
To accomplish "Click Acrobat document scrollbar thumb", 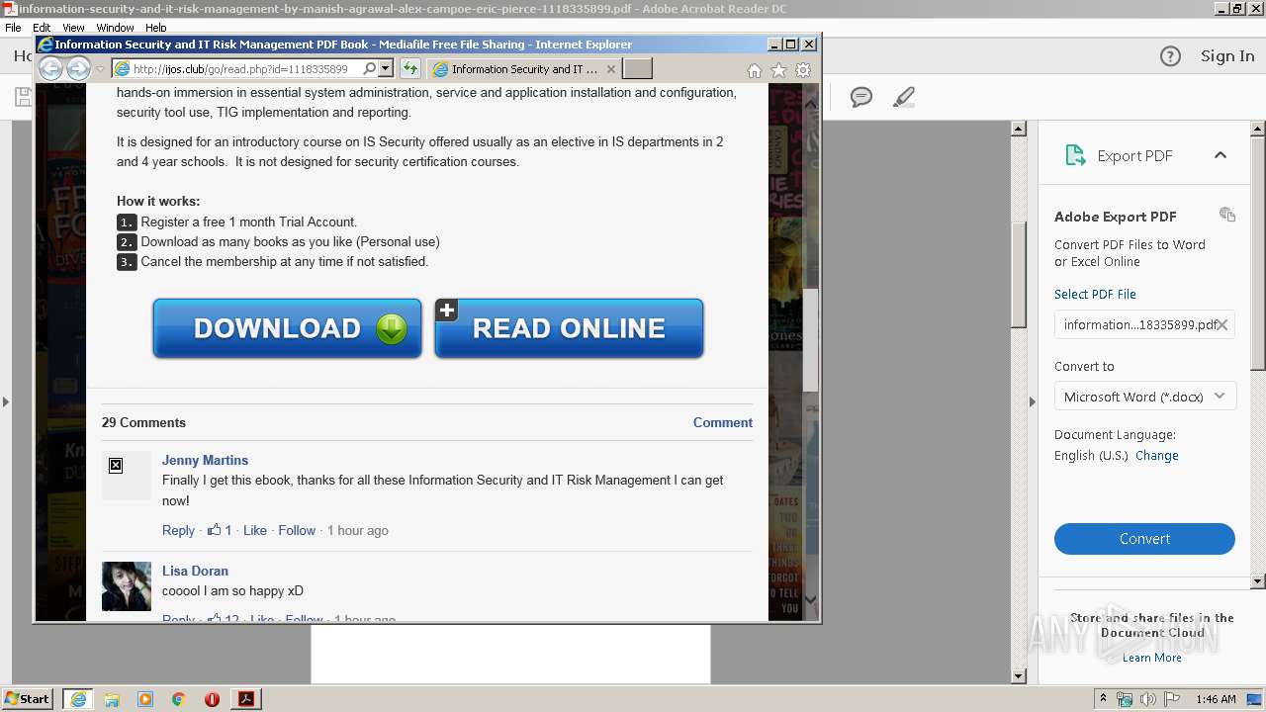I will [1019, 275].
